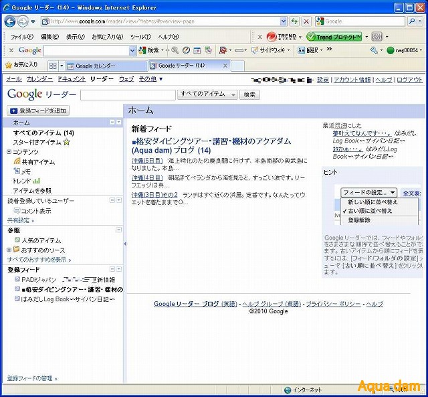Click the 検索 button next to すべてのアイテム

249,94
